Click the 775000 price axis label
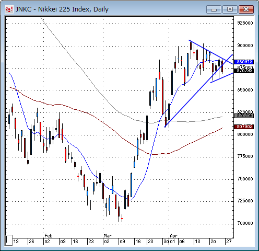Viewport: 259px width, 251px height. click(x=245, y=156)
